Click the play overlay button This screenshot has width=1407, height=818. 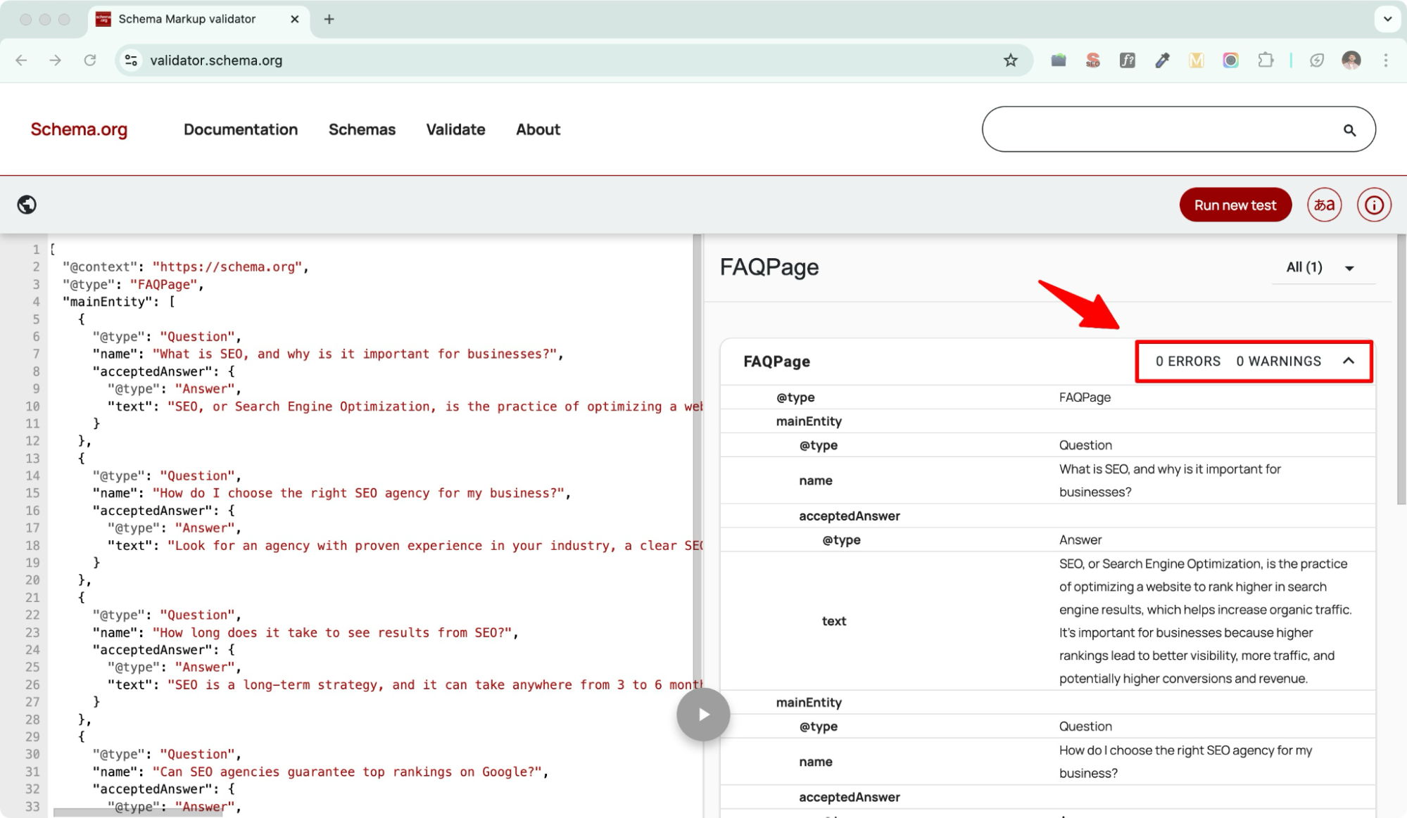(702, 714)
